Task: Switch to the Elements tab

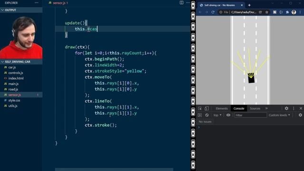Action: coord(222,108)
